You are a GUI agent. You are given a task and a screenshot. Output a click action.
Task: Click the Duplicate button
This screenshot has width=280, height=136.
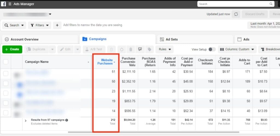(36, 49)
